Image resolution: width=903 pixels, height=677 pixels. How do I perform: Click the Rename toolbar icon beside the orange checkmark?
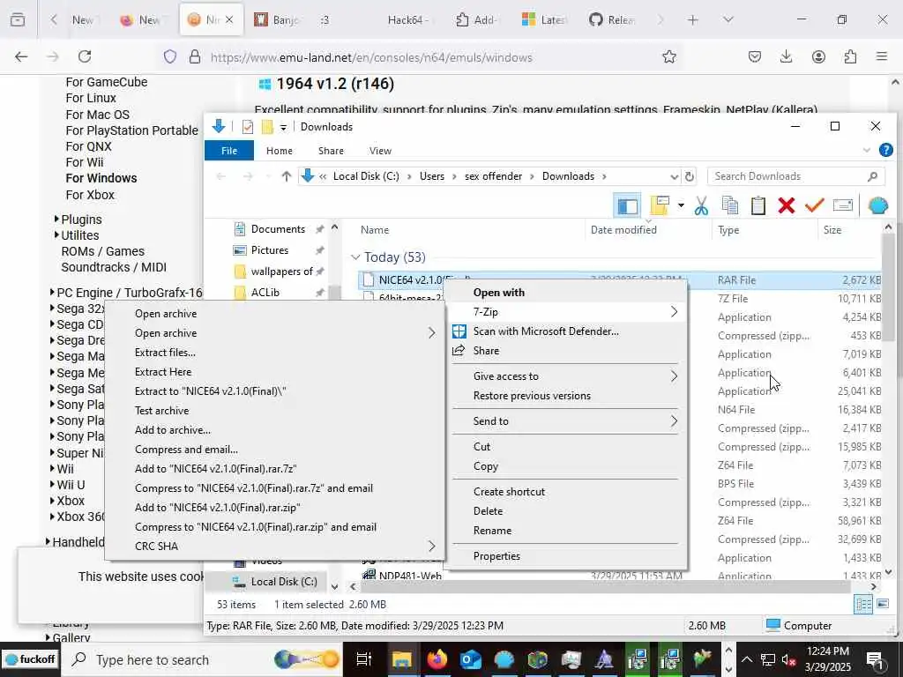842,205
